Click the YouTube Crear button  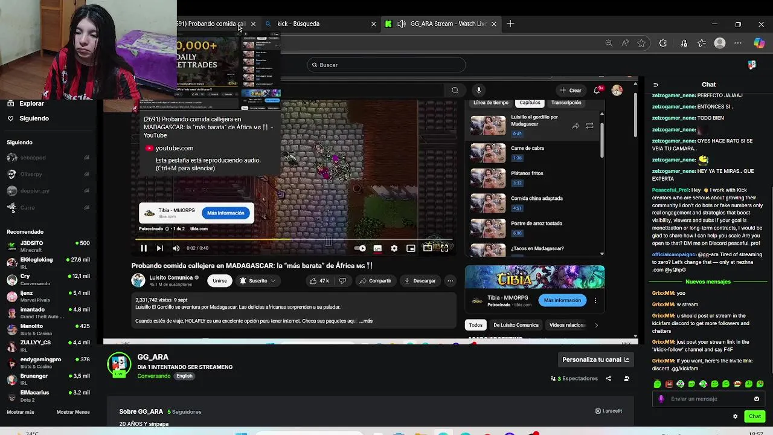point(571,91)
